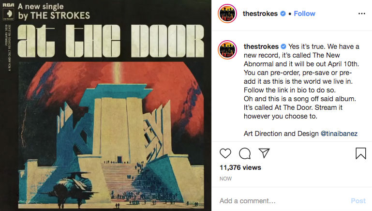Click the Follow button
The width and height of the screenshot is (372, 211).
tap(304, 14)
